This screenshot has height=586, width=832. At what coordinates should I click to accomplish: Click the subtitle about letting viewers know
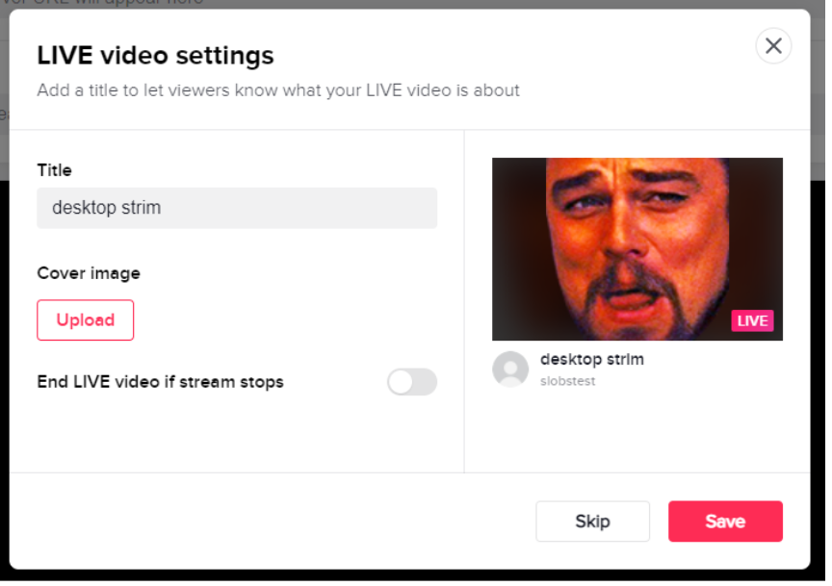277,89
